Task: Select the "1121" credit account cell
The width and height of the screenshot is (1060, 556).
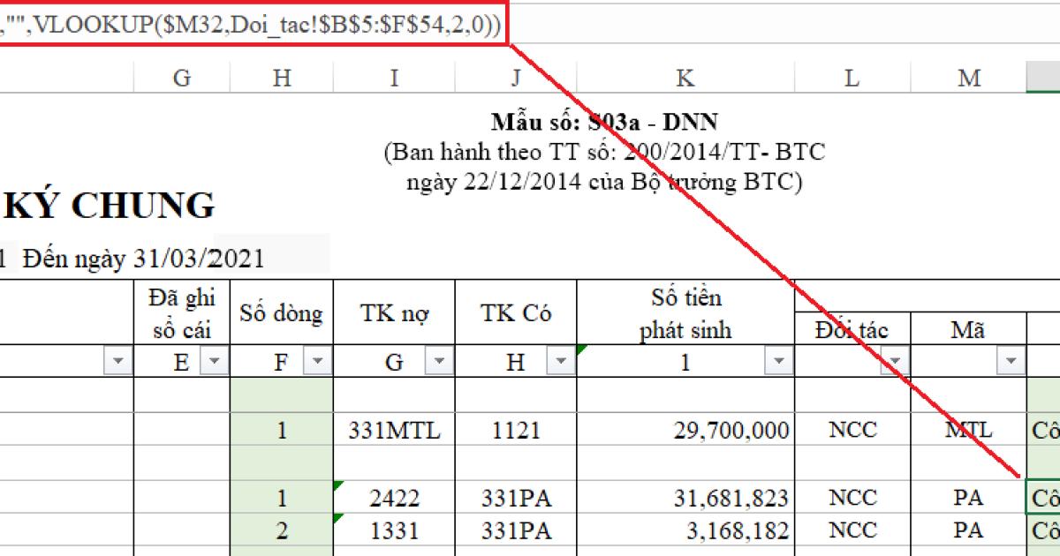Action: [517, 431]
